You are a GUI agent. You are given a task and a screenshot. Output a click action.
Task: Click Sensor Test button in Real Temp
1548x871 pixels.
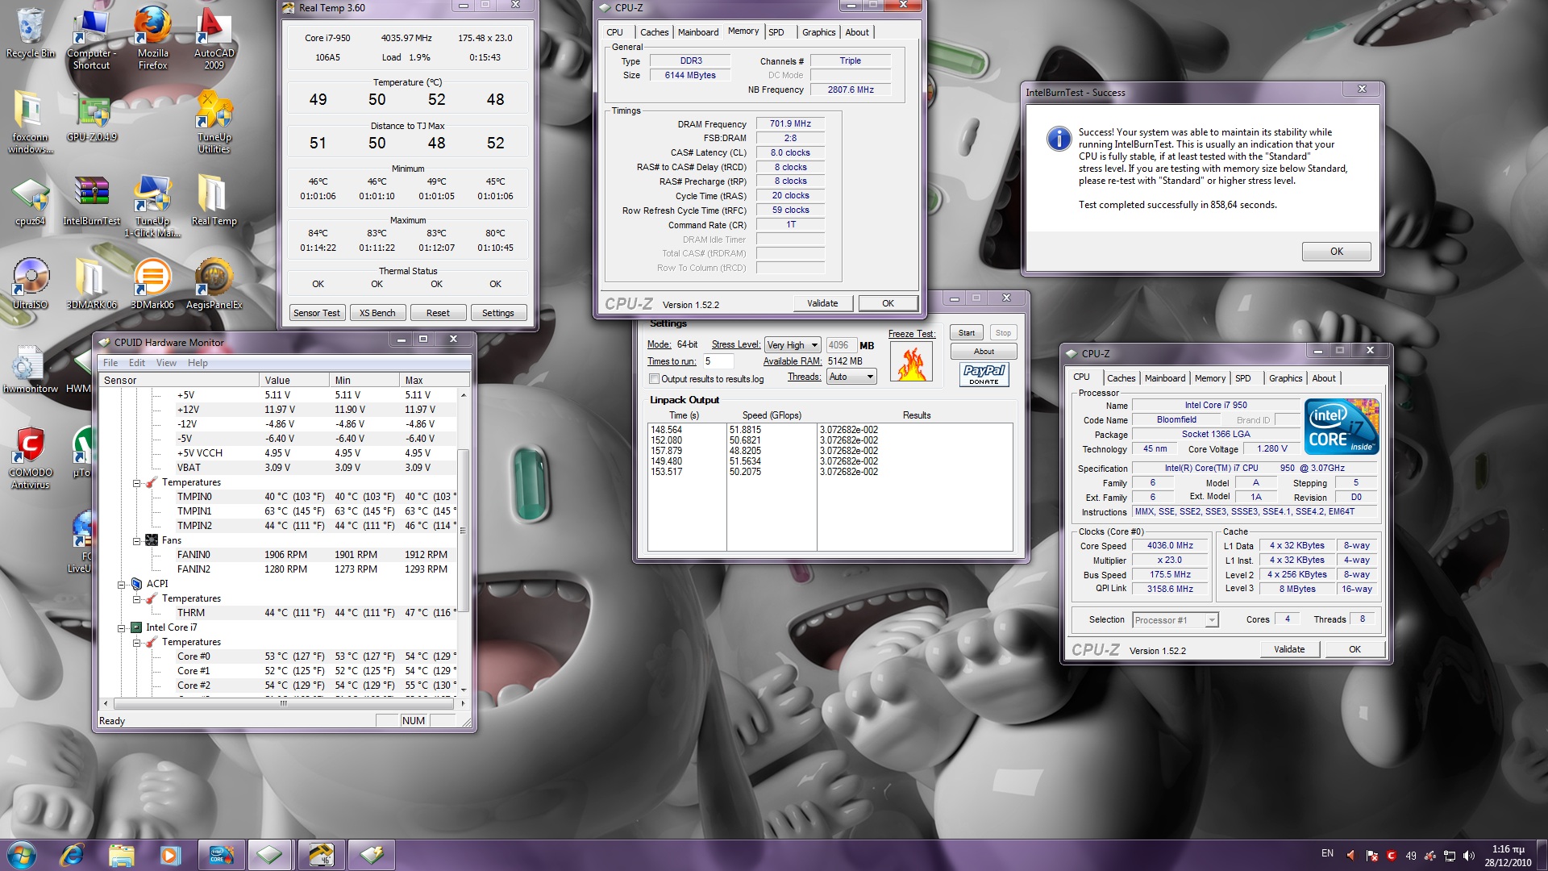(317, 313)
